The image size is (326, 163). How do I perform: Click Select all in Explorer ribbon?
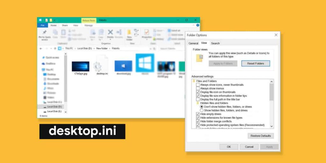click(174, 31)
